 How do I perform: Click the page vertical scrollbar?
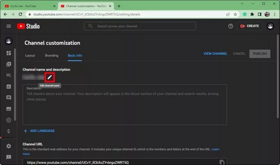coord(278,76)
